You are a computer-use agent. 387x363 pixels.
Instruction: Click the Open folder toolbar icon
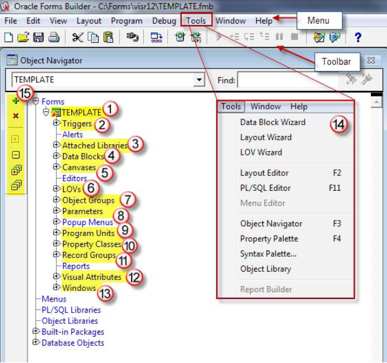point(23,37)
